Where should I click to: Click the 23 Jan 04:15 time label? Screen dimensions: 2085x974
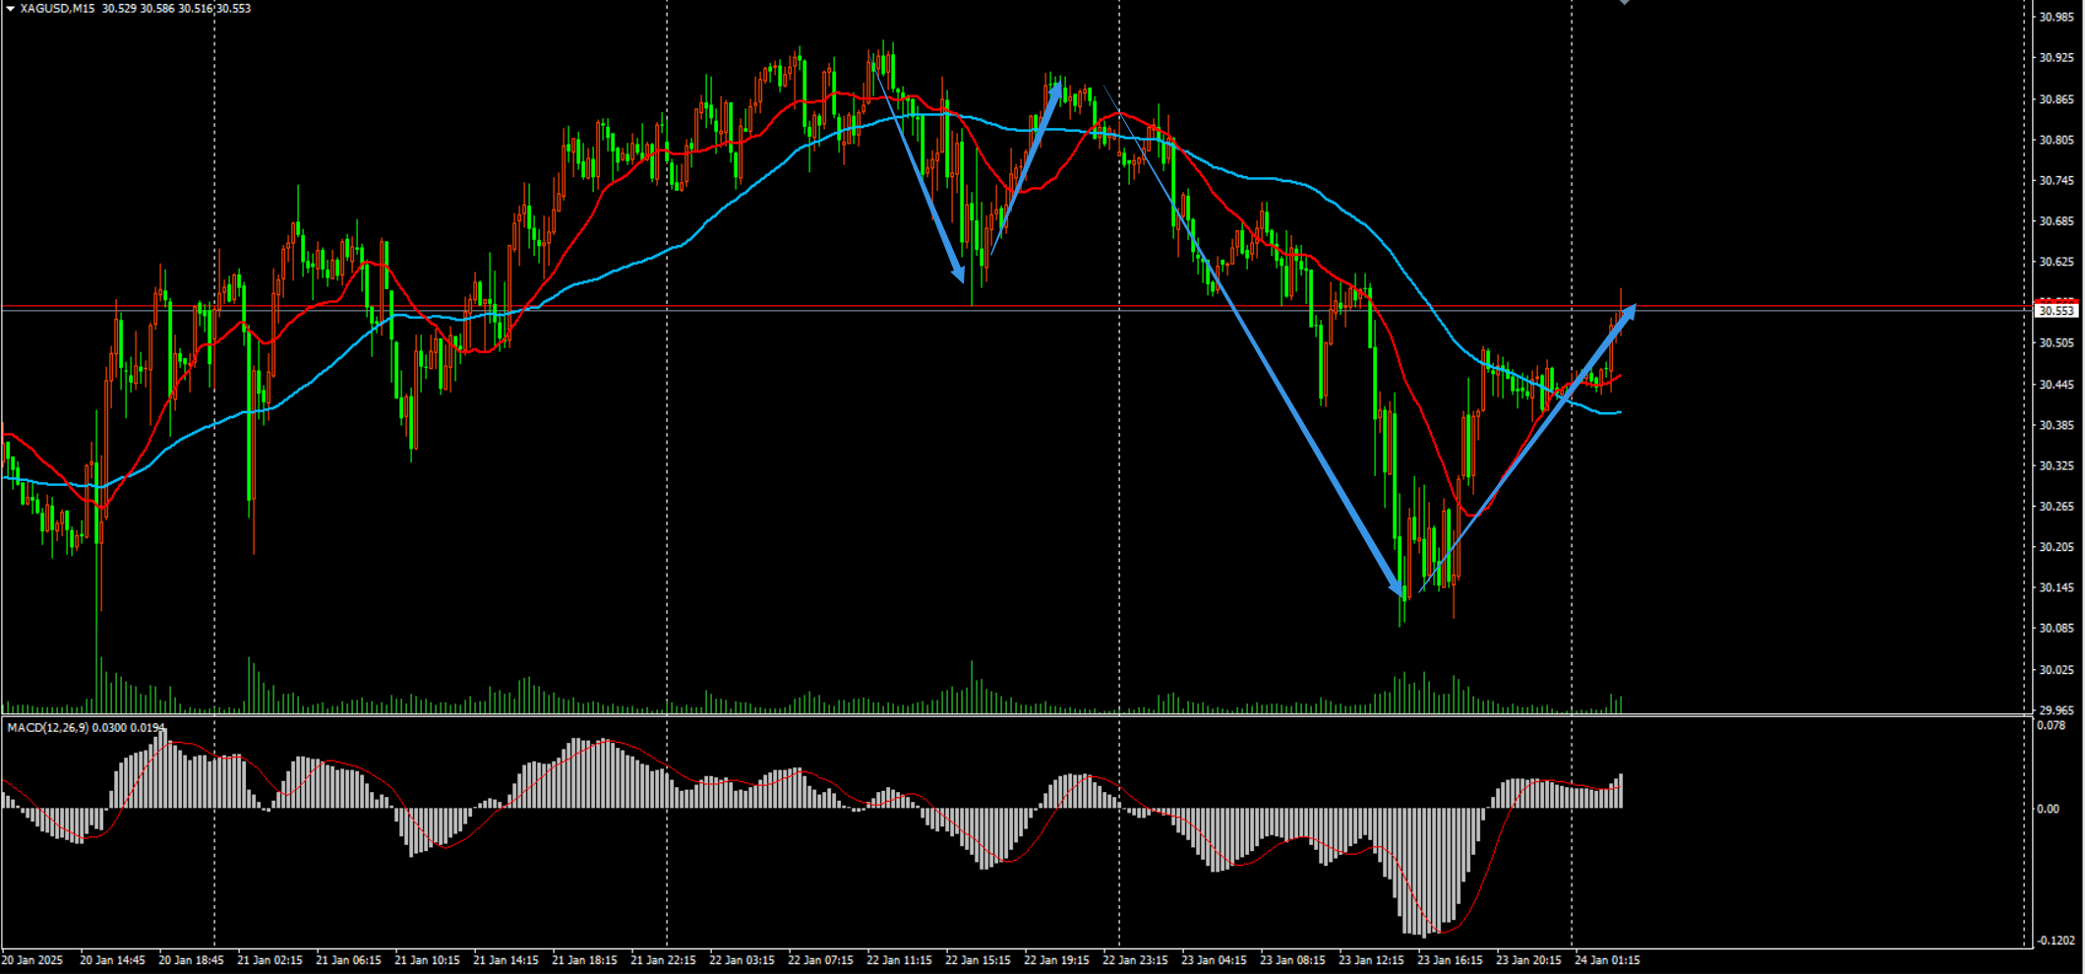pos(1214,959)
